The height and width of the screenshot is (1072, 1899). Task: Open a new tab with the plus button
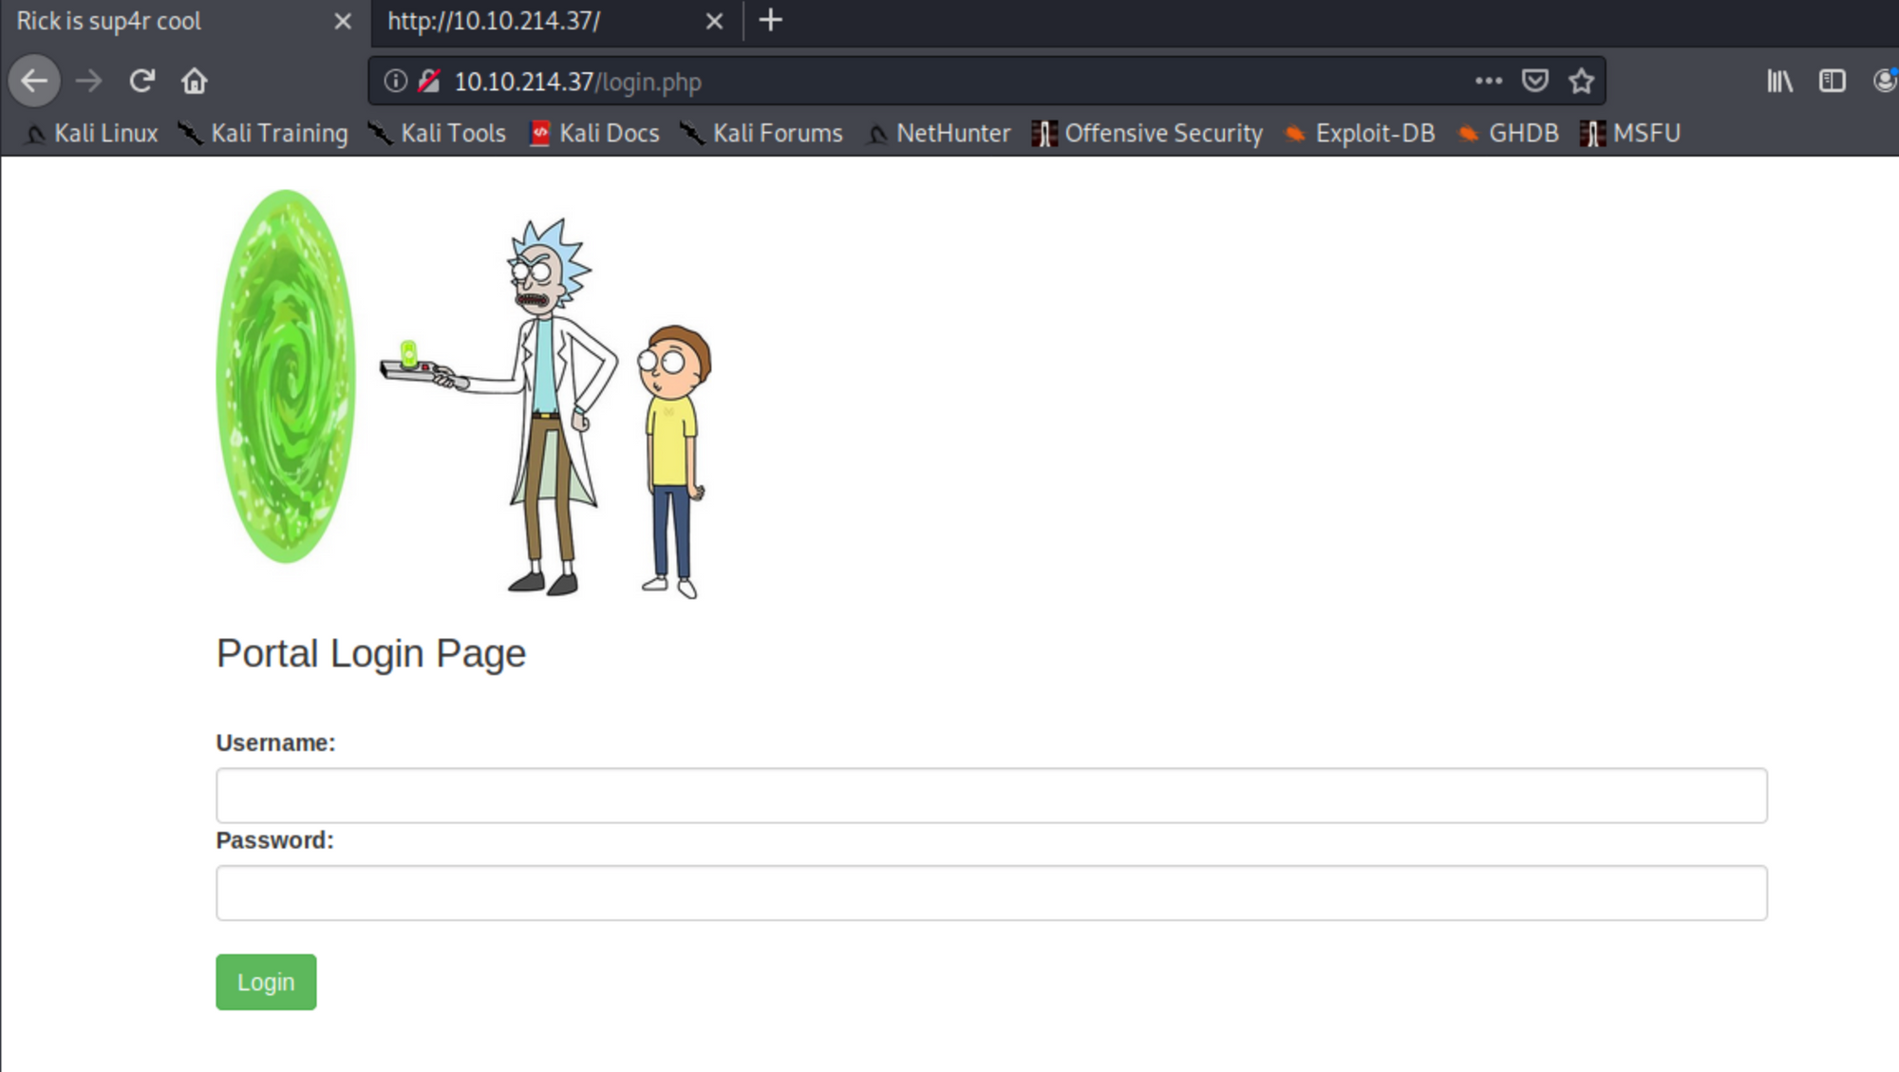771,21
